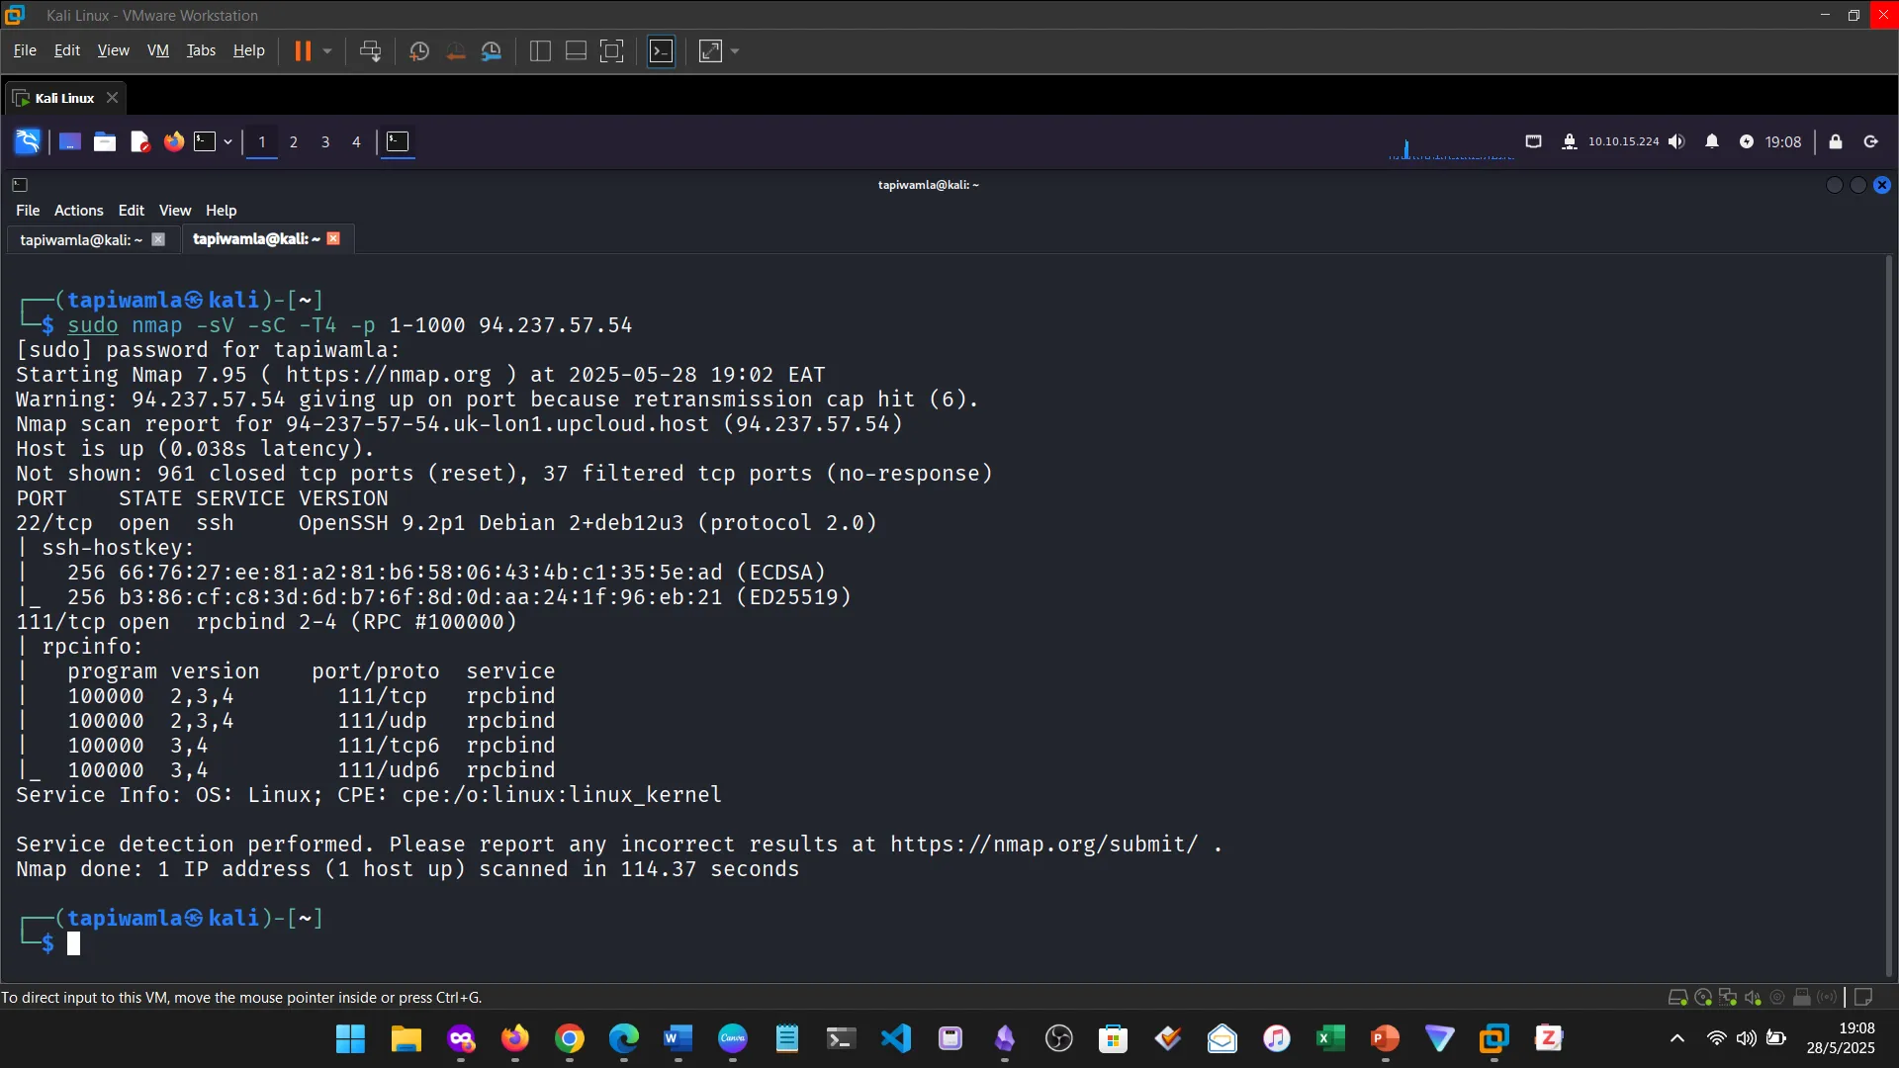Expand the terminal launcher dropdown arrow
The width and height of the screenshot is (1899, 1068).
coord(226,141)
